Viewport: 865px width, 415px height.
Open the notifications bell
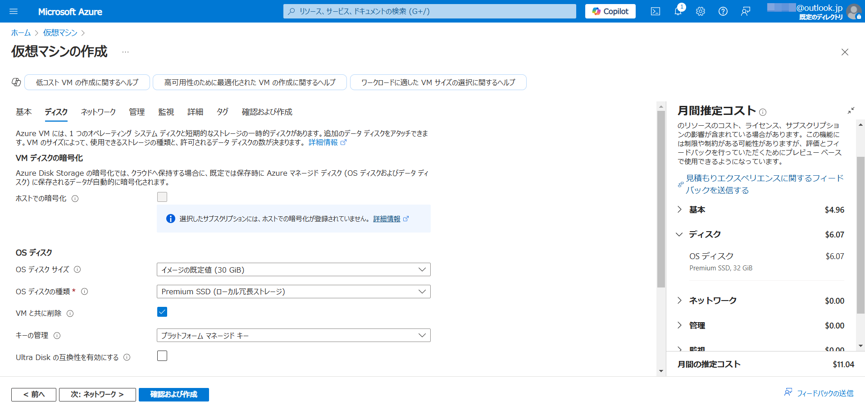click(678, 11)
